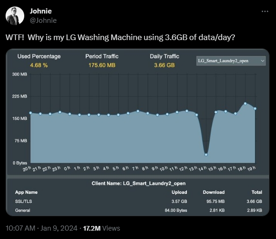Click the 3.66 GB Daily Traffic value
276x239 pixels.
click(x=165, y=65)
